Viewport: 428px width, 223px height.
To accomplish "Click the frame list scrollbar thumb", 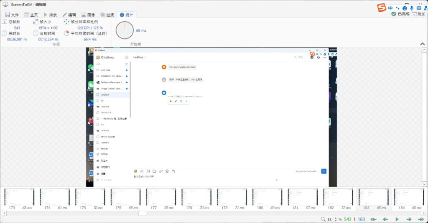I will (x=143, y=213).
